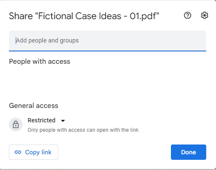Get help on sharing with the circled question mark
216x170 pixels.
click(x=188, y=15)
